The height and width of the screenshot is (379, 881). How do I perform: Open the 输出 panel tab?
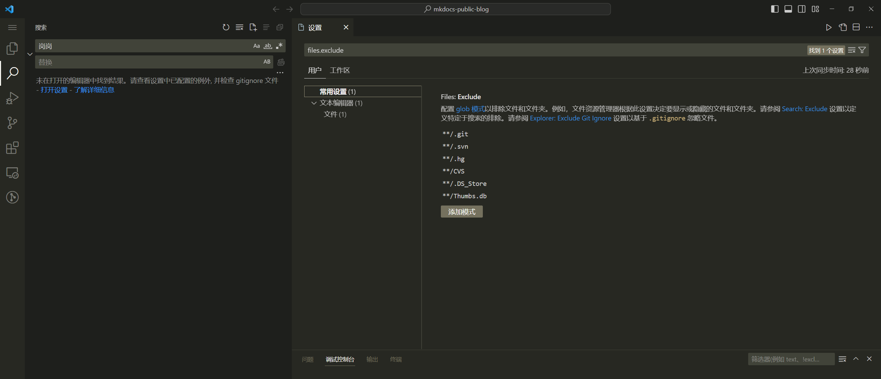(372, 359)
